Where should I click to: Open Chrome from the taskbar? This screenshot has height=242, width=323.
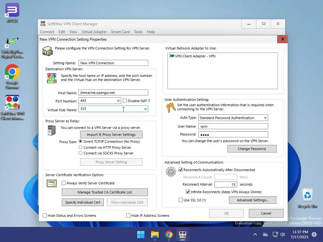pos(168,234)
